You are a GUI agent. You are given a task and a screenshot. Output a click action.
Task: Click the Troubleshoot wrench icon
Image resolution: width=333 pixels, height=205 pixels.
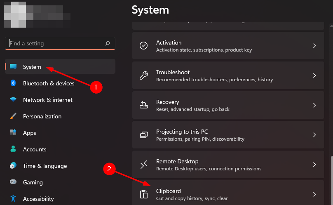144,75
